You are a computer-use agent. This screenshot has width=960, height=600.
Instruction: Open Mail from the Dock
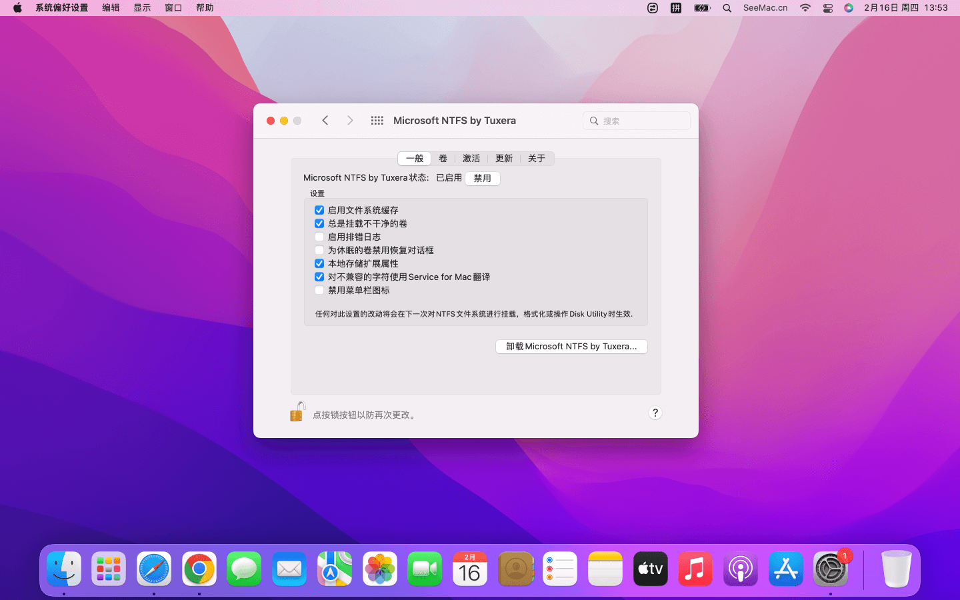[289, 569]
